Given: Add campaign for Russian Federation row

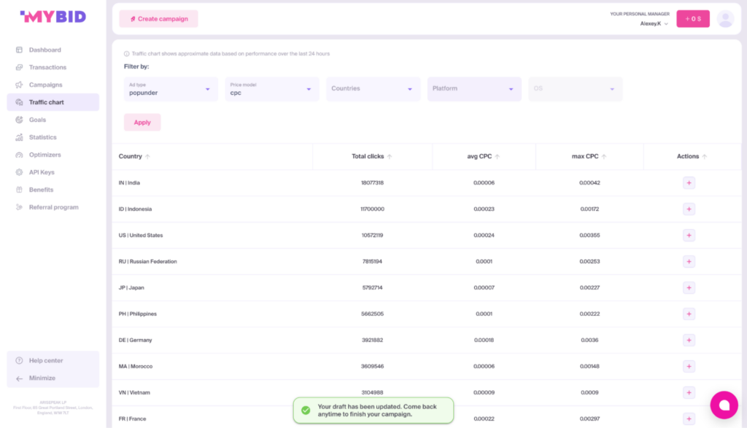Looking at the screenshot, I should click(x=689, y=261).
